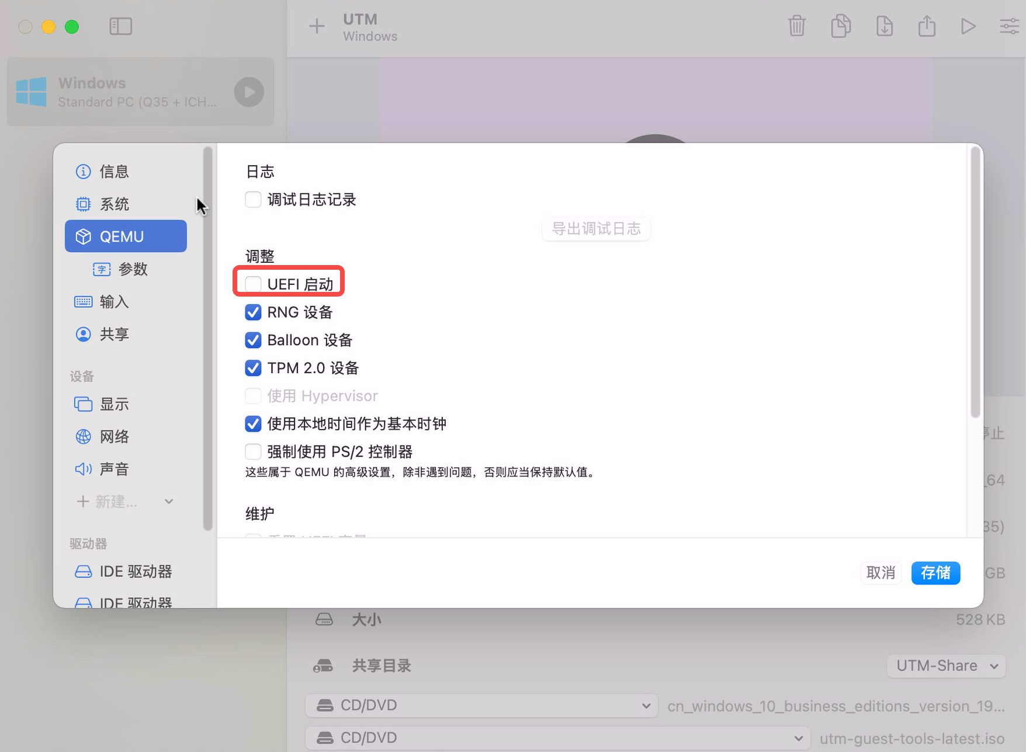Select the QEMU settings section
This screenshot has width=1026, height=752.
[126, 236]
